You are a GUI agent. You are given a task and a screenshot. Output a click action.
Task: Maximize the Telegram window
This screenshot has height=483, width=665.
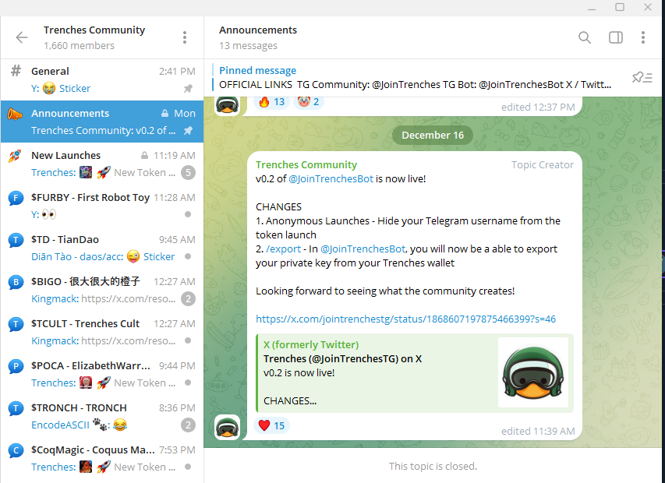pyautogui.click(x=620, y=7)
